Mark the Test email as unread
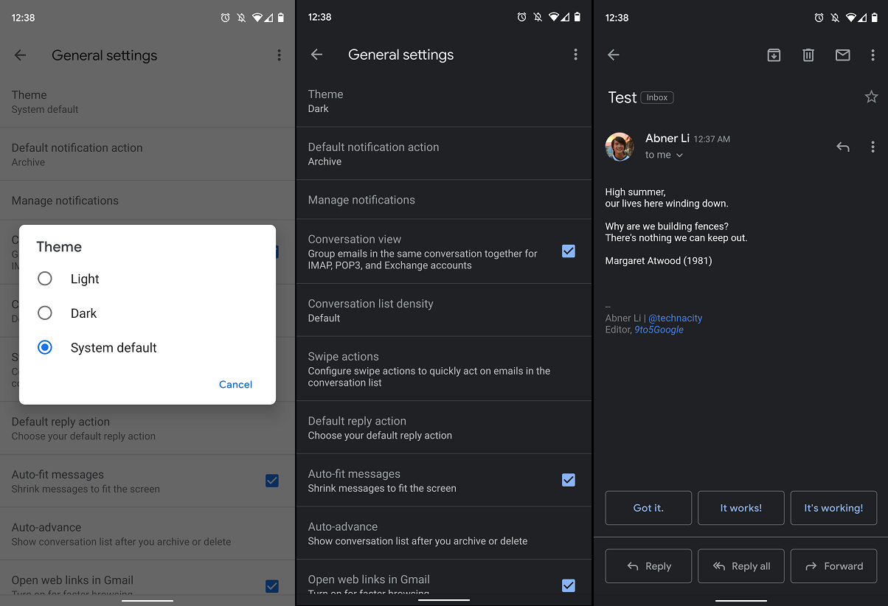888x606 pixels. 843,55
